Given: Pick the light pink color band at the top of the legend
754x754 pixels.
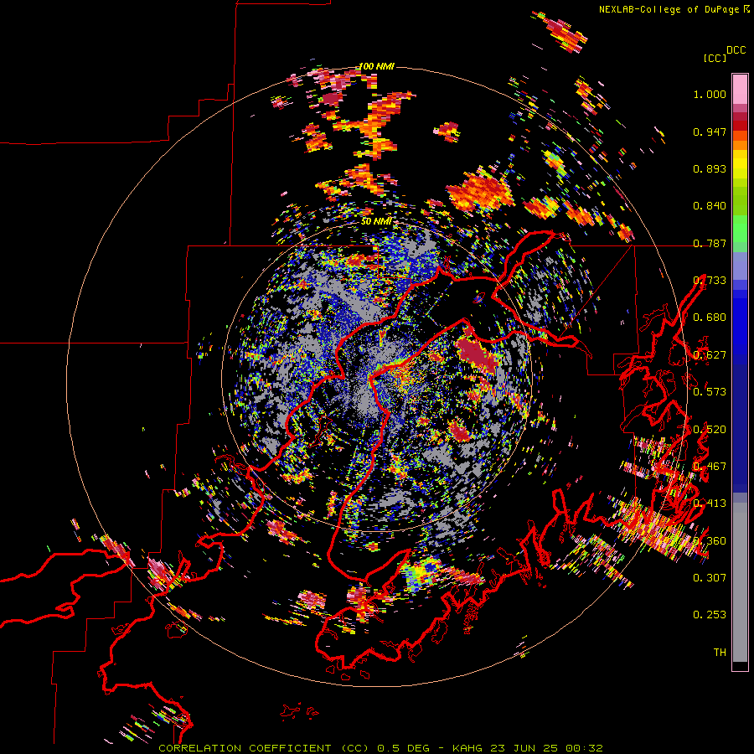Looking at the screenshot, I should coord(740,89).
